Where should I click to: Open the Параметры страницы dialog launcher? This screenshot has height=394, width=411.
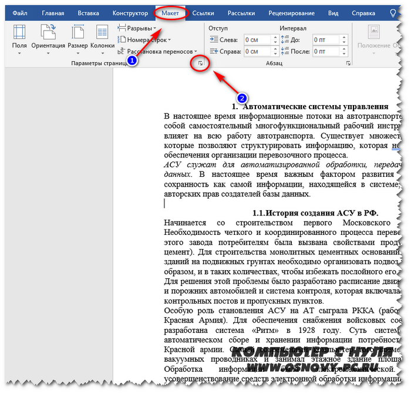click(201, 62)
